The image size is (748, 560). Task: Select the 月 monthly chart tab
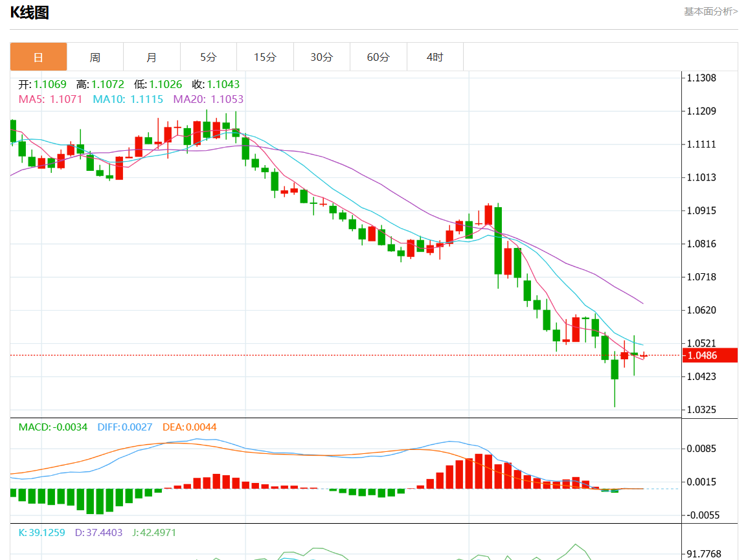click(152, 57)
